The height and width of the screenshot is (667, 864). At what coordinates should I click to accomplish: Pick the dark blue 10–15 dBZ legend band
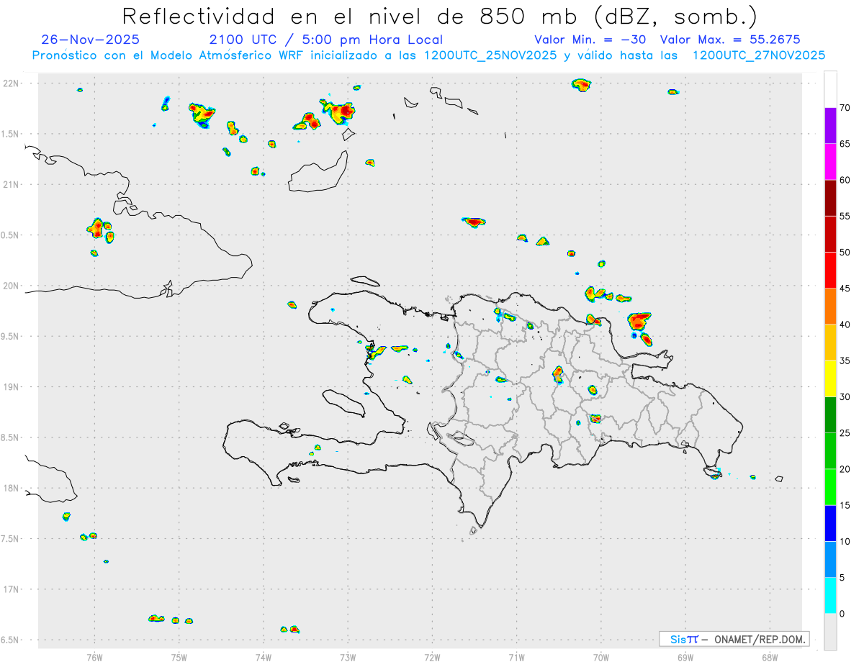(830, 524)
